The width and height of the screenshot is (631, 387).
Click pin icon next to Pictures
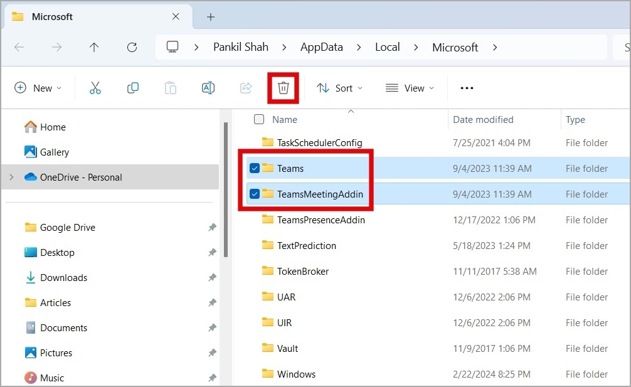coord(212,353)
